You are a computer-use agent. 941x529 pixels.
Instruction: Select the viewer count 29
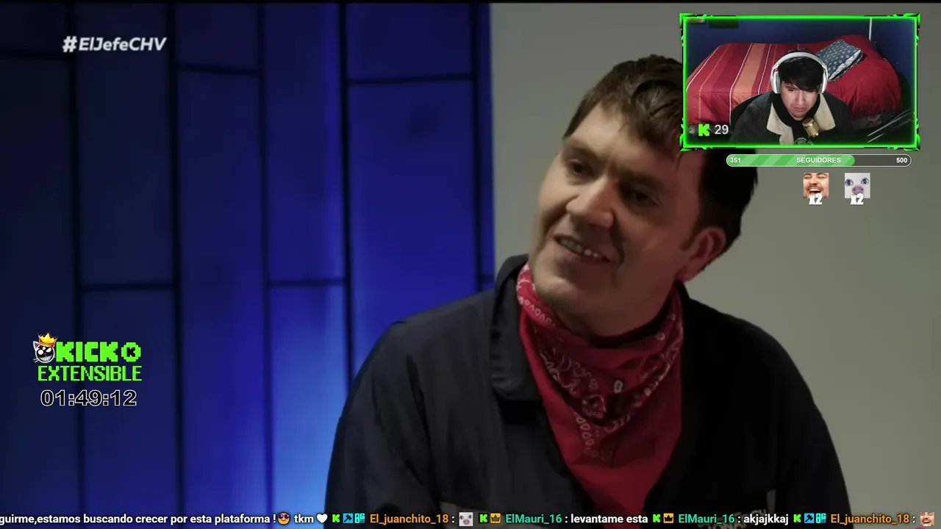(721, 130)
